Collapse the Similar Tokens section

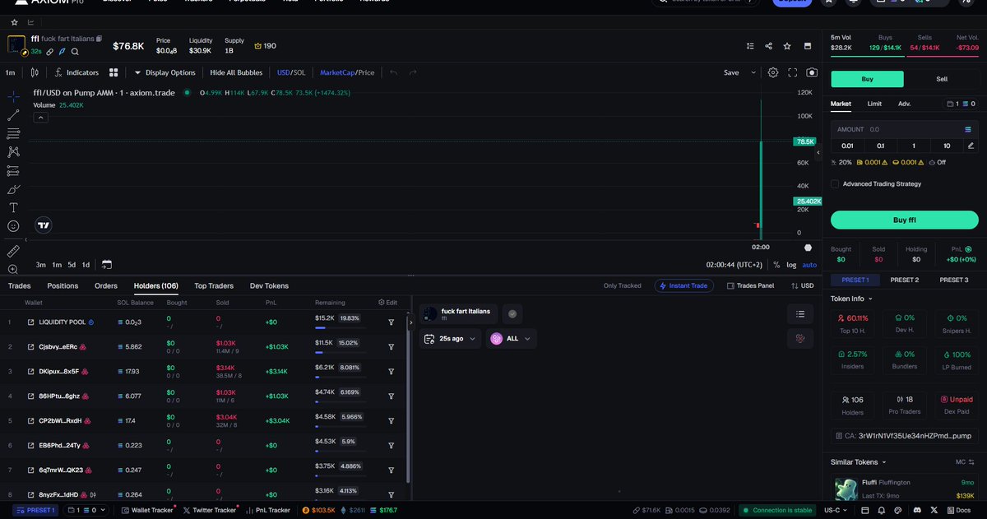point(859,462)
